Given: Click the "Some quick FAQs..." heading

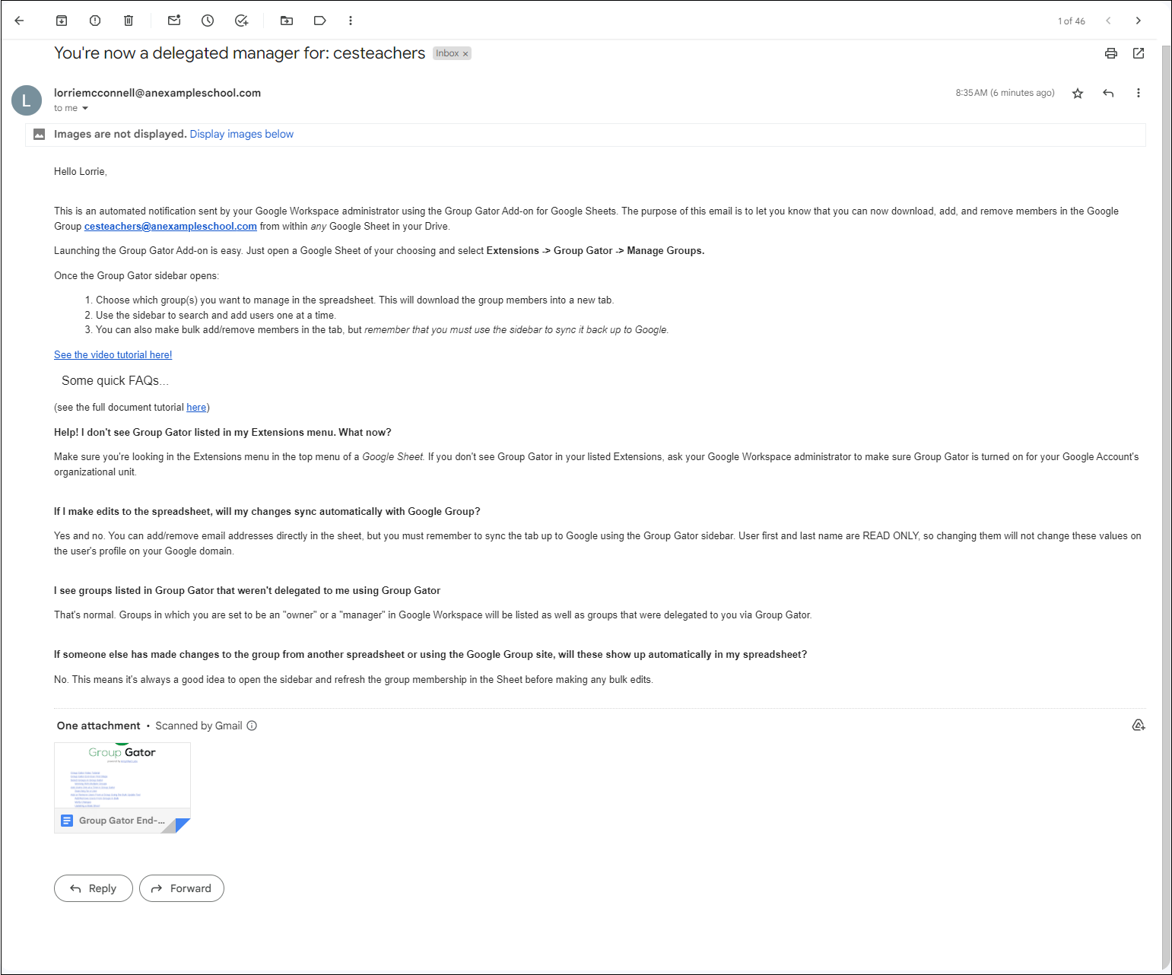Looking at the screenshot, I should tap(115, 381).
